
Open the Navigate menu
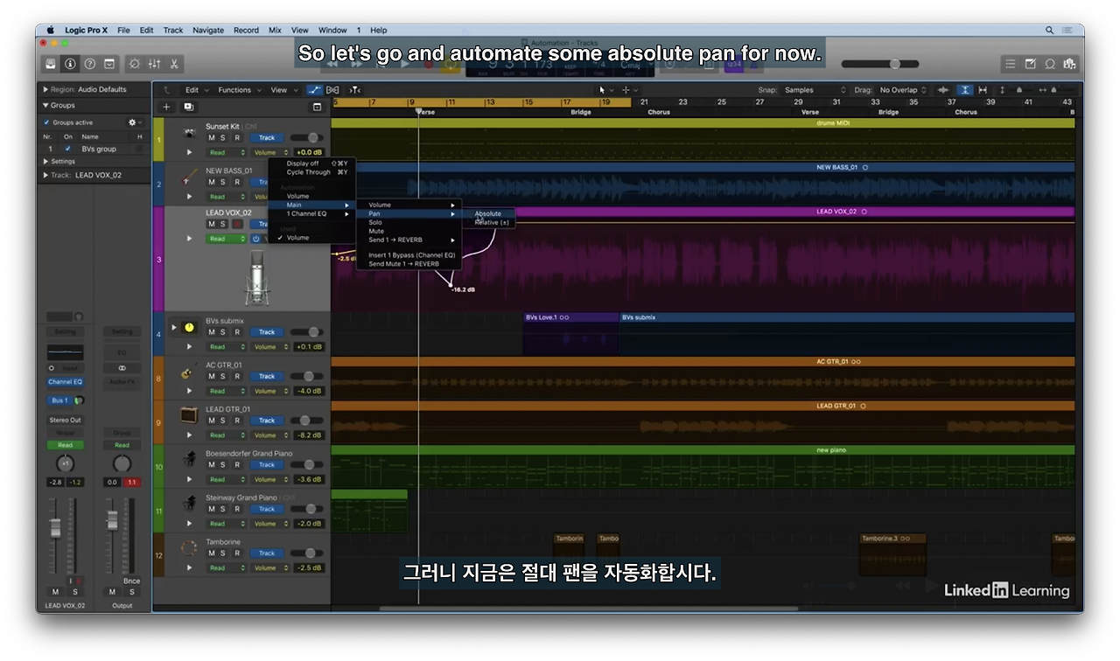click(208, 30)
